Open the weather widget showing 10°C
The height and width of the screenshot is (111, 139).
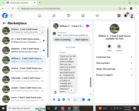coord(103,108)
